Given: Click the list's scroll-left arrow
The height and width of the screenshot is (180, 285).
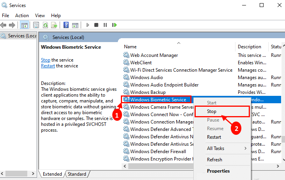Looking at the screenshot, I should pos(125,166).
